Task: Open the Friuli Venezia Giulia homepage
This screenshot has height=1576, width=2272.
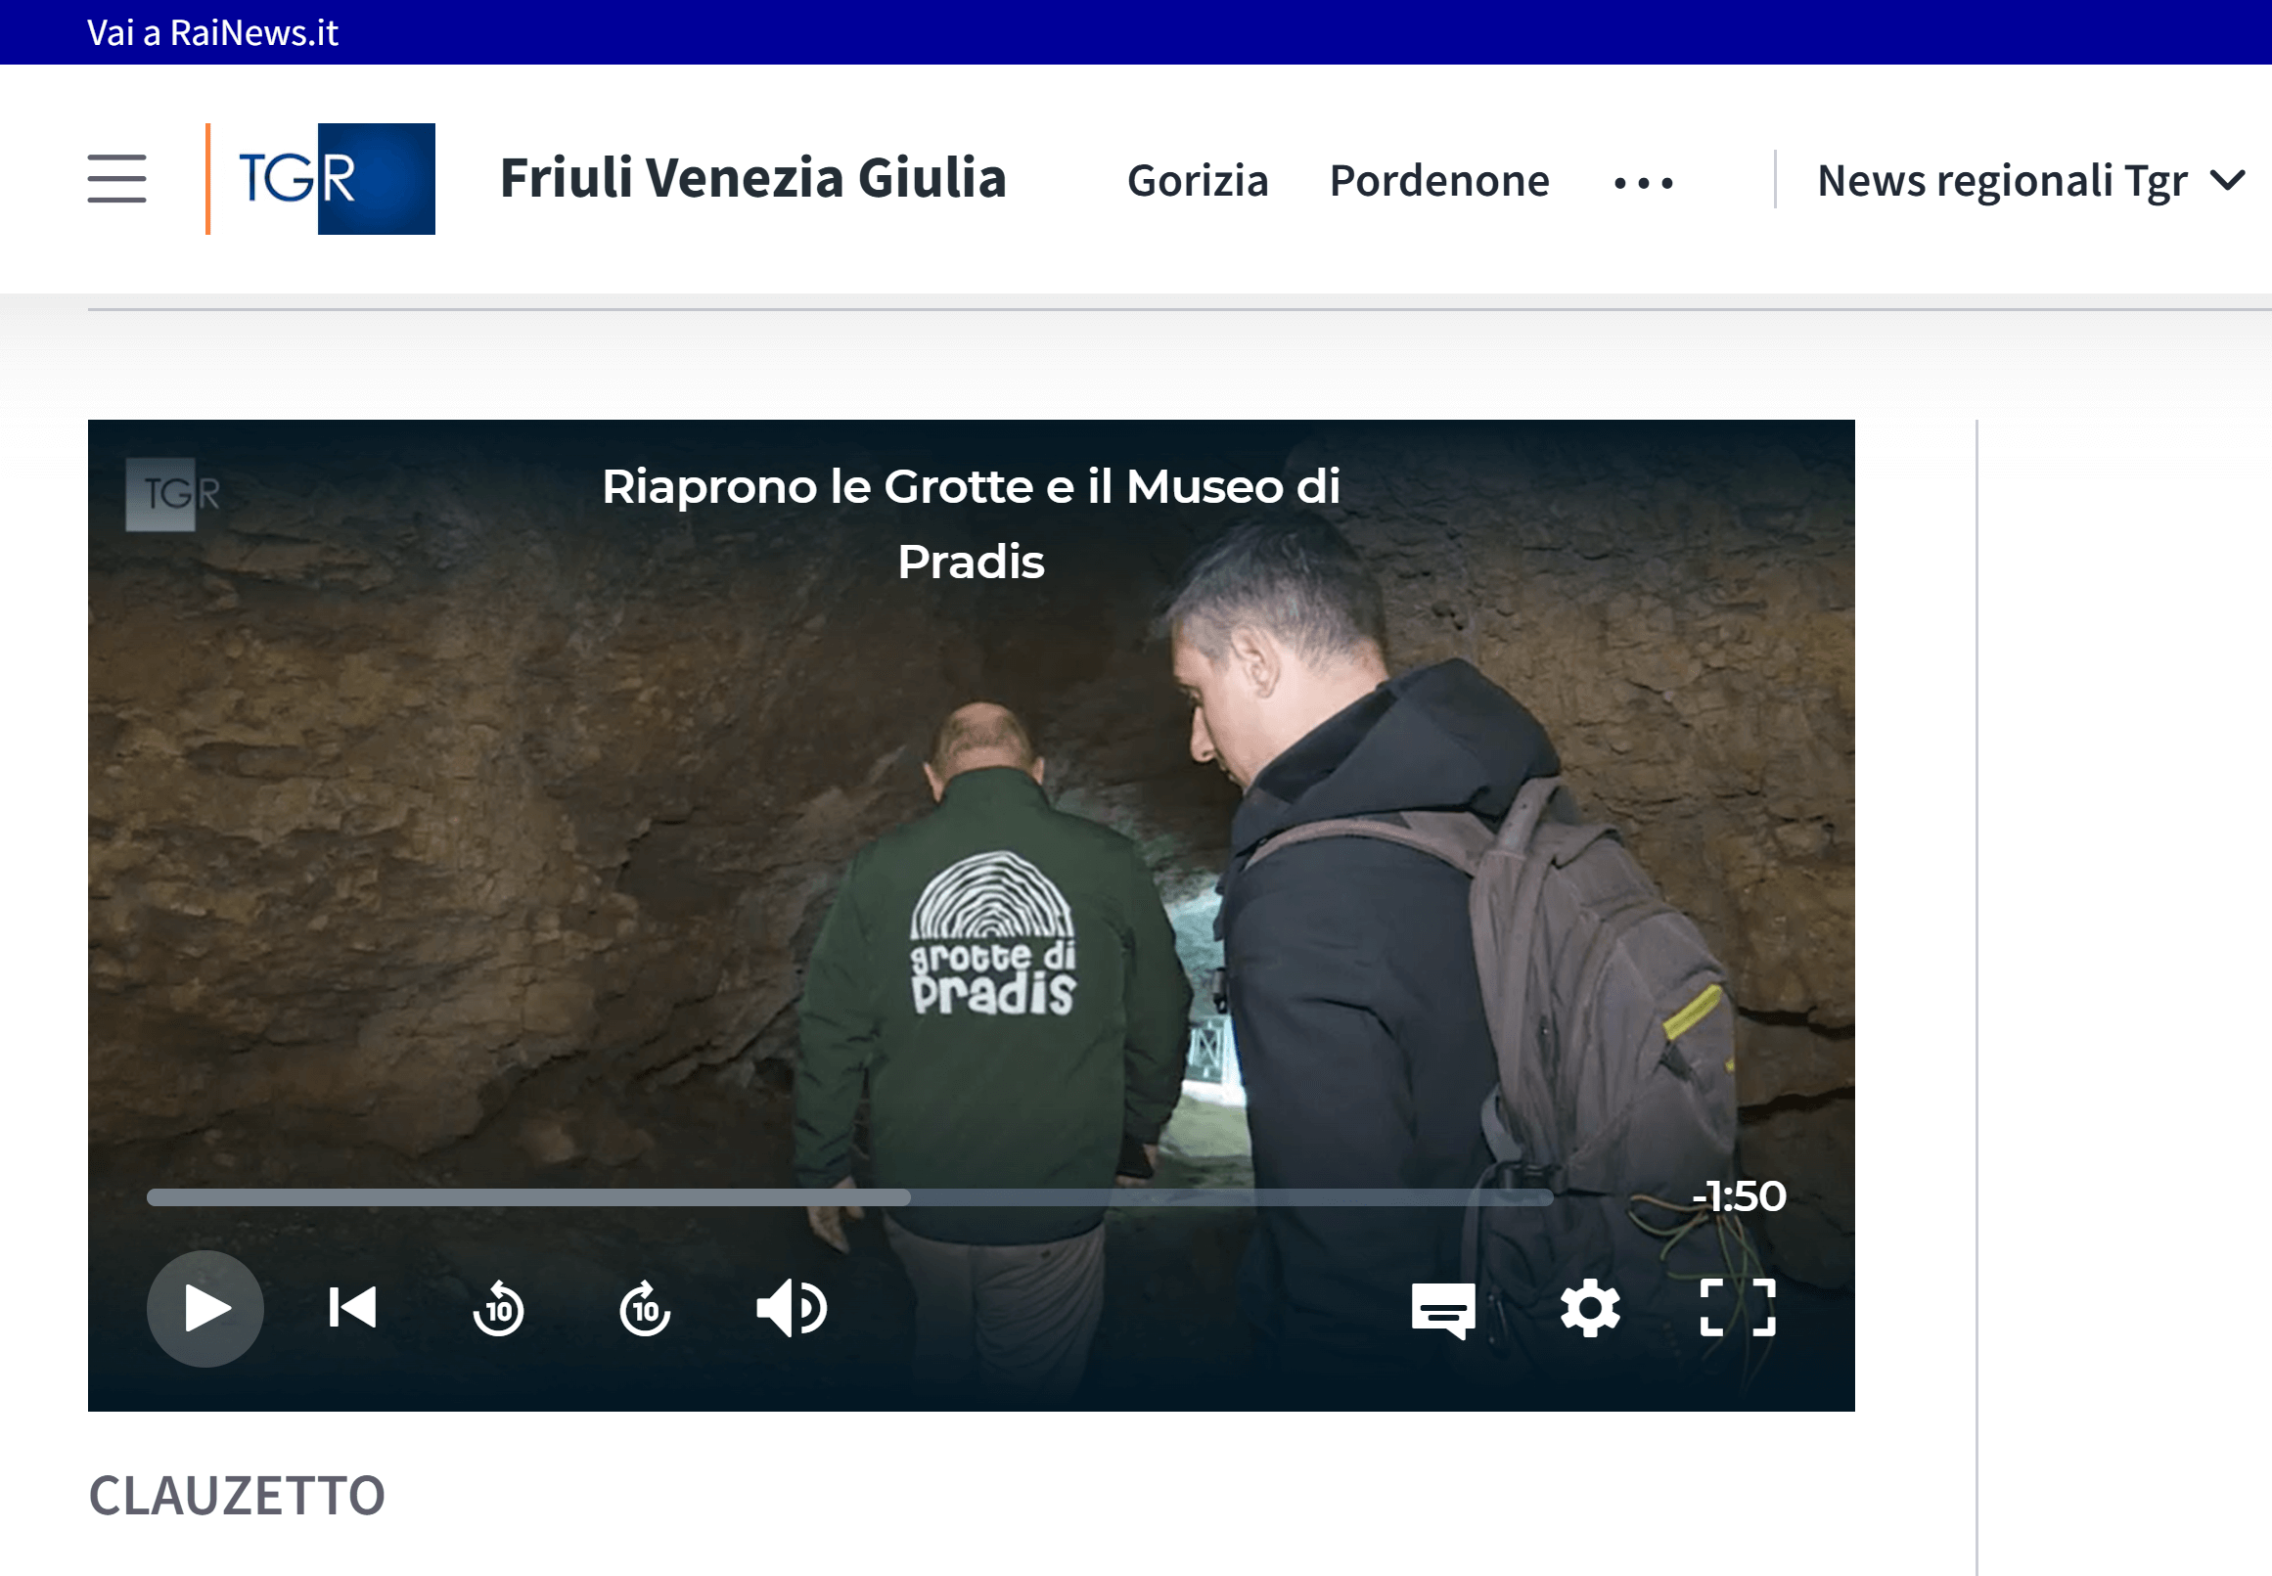Action: point(754,179)
